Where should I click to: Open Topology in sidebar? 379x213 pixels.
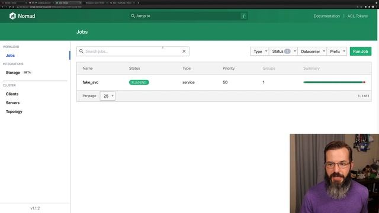tap(14, 112)
